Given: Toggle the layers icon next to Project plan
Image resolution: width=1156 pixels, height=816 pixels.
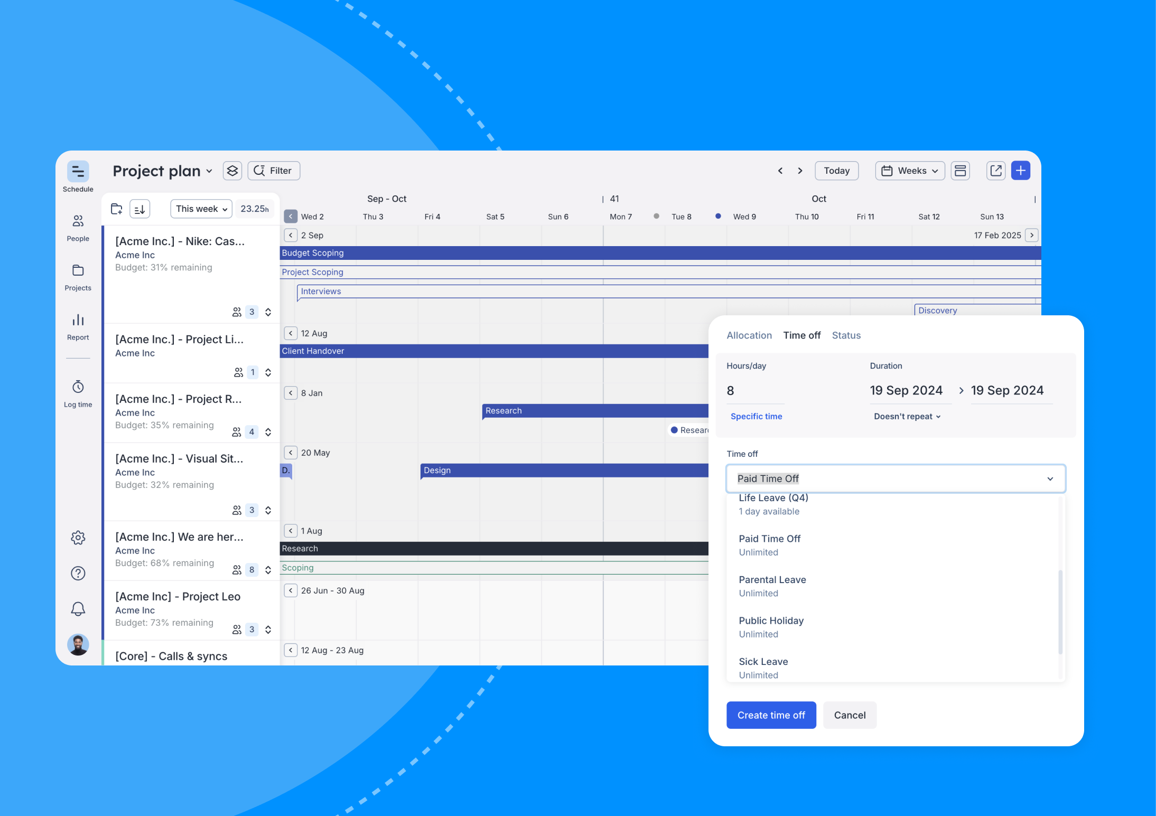Looking at the screenshot, I should (232, 170).
